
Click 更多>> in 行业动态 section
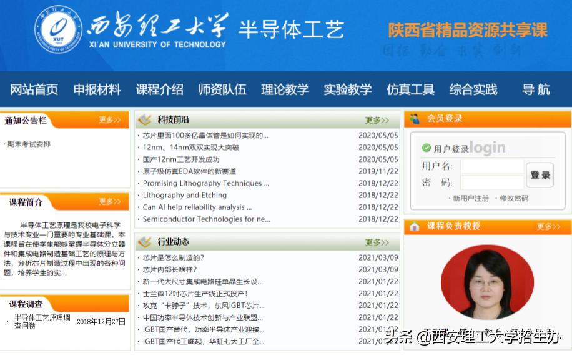click(x=377, y=242)
